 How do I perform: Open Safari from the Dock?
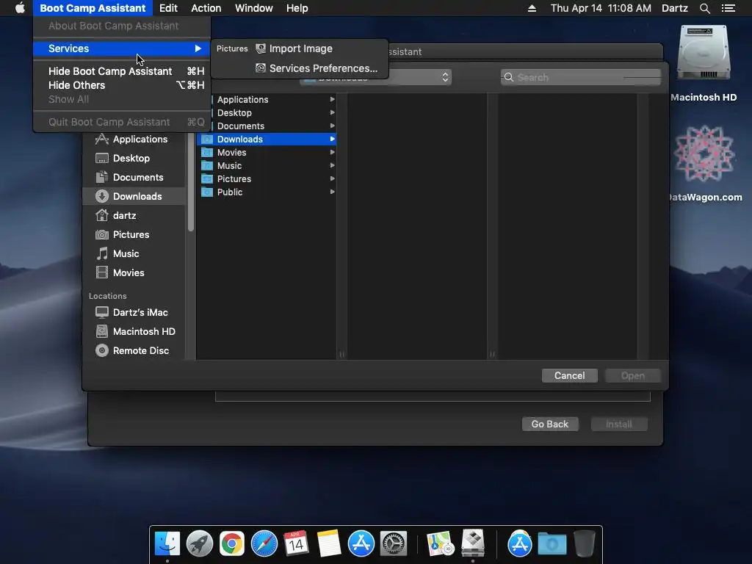pos(264,544)
